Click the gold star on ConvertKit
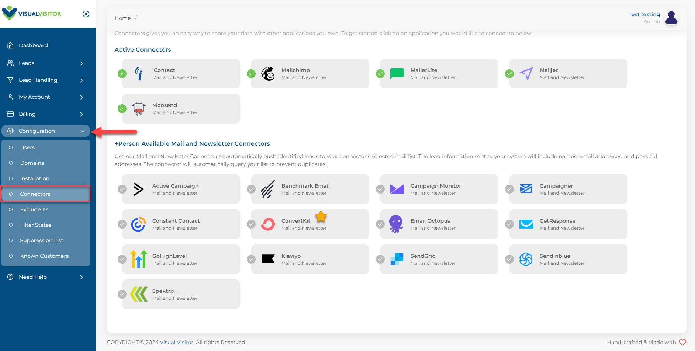The width and height of the screenshot is (695, 351). point(321,216)
